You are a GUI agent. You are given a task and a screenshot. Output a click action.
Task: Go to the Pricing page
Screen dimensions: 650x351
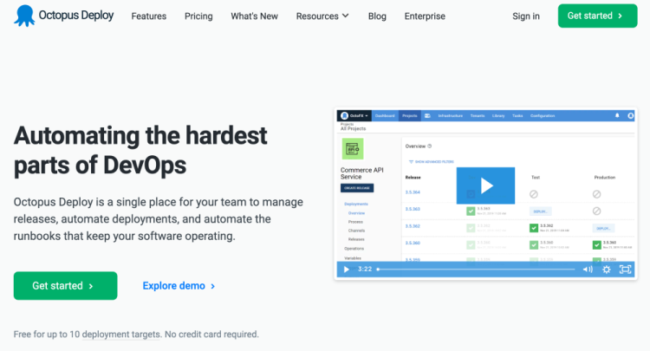point(198,16)
